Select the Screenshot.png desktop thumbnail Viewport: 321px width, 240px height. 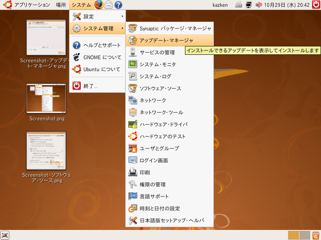pyautogui.click(x=46, y=98)
